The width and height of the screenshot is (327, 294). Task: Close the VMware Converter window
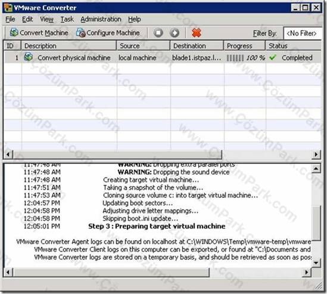coord(316,8)
